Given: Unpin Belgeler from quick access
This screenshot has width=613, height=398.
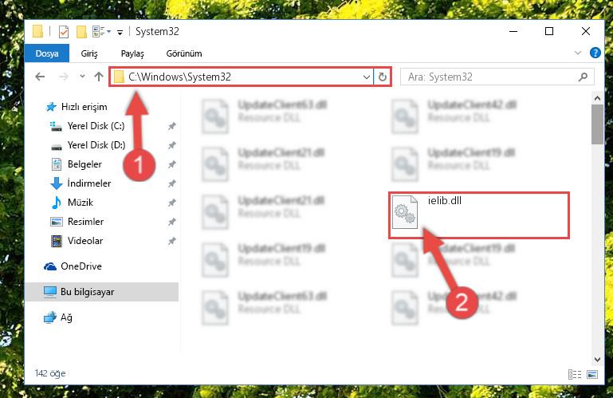Looking at the screenshot, I should (x=171, y=164).
